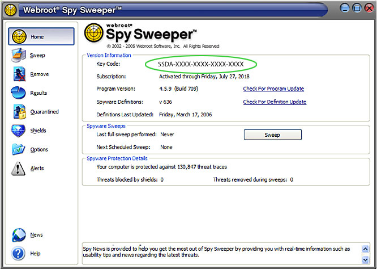
Task: Click 'Spyware Protection Details' group heading
Action: 117,158
